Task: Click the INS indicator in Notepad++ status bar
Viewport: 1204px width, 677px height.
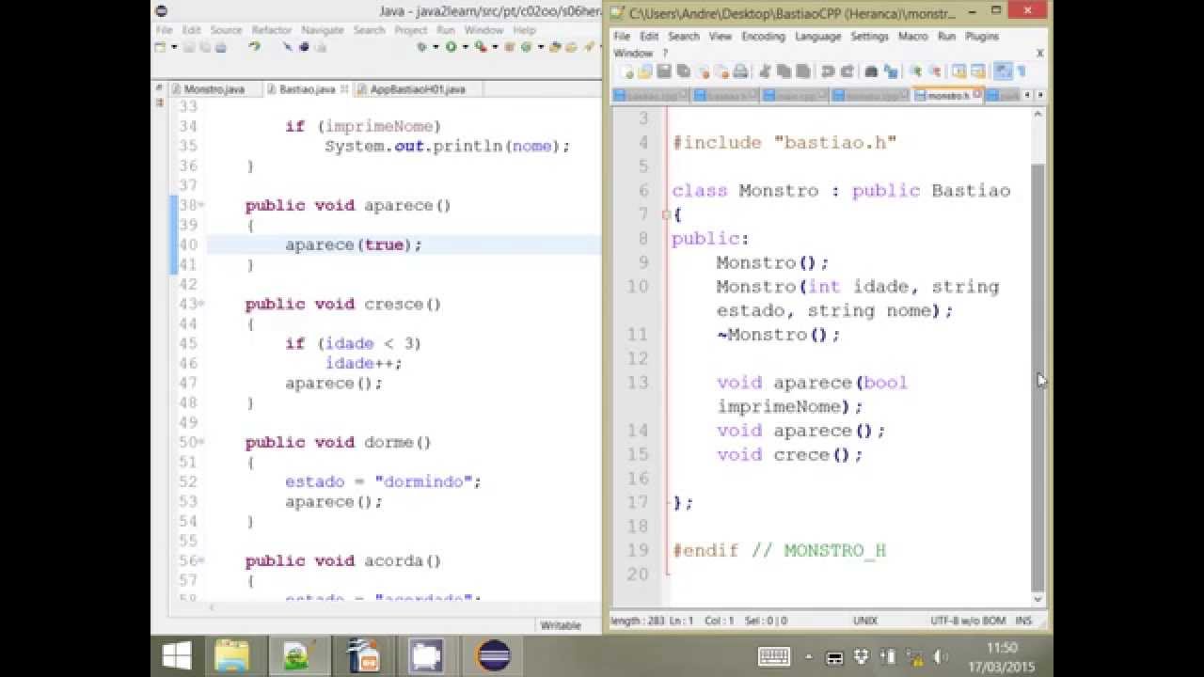Action: (1023, 621)
